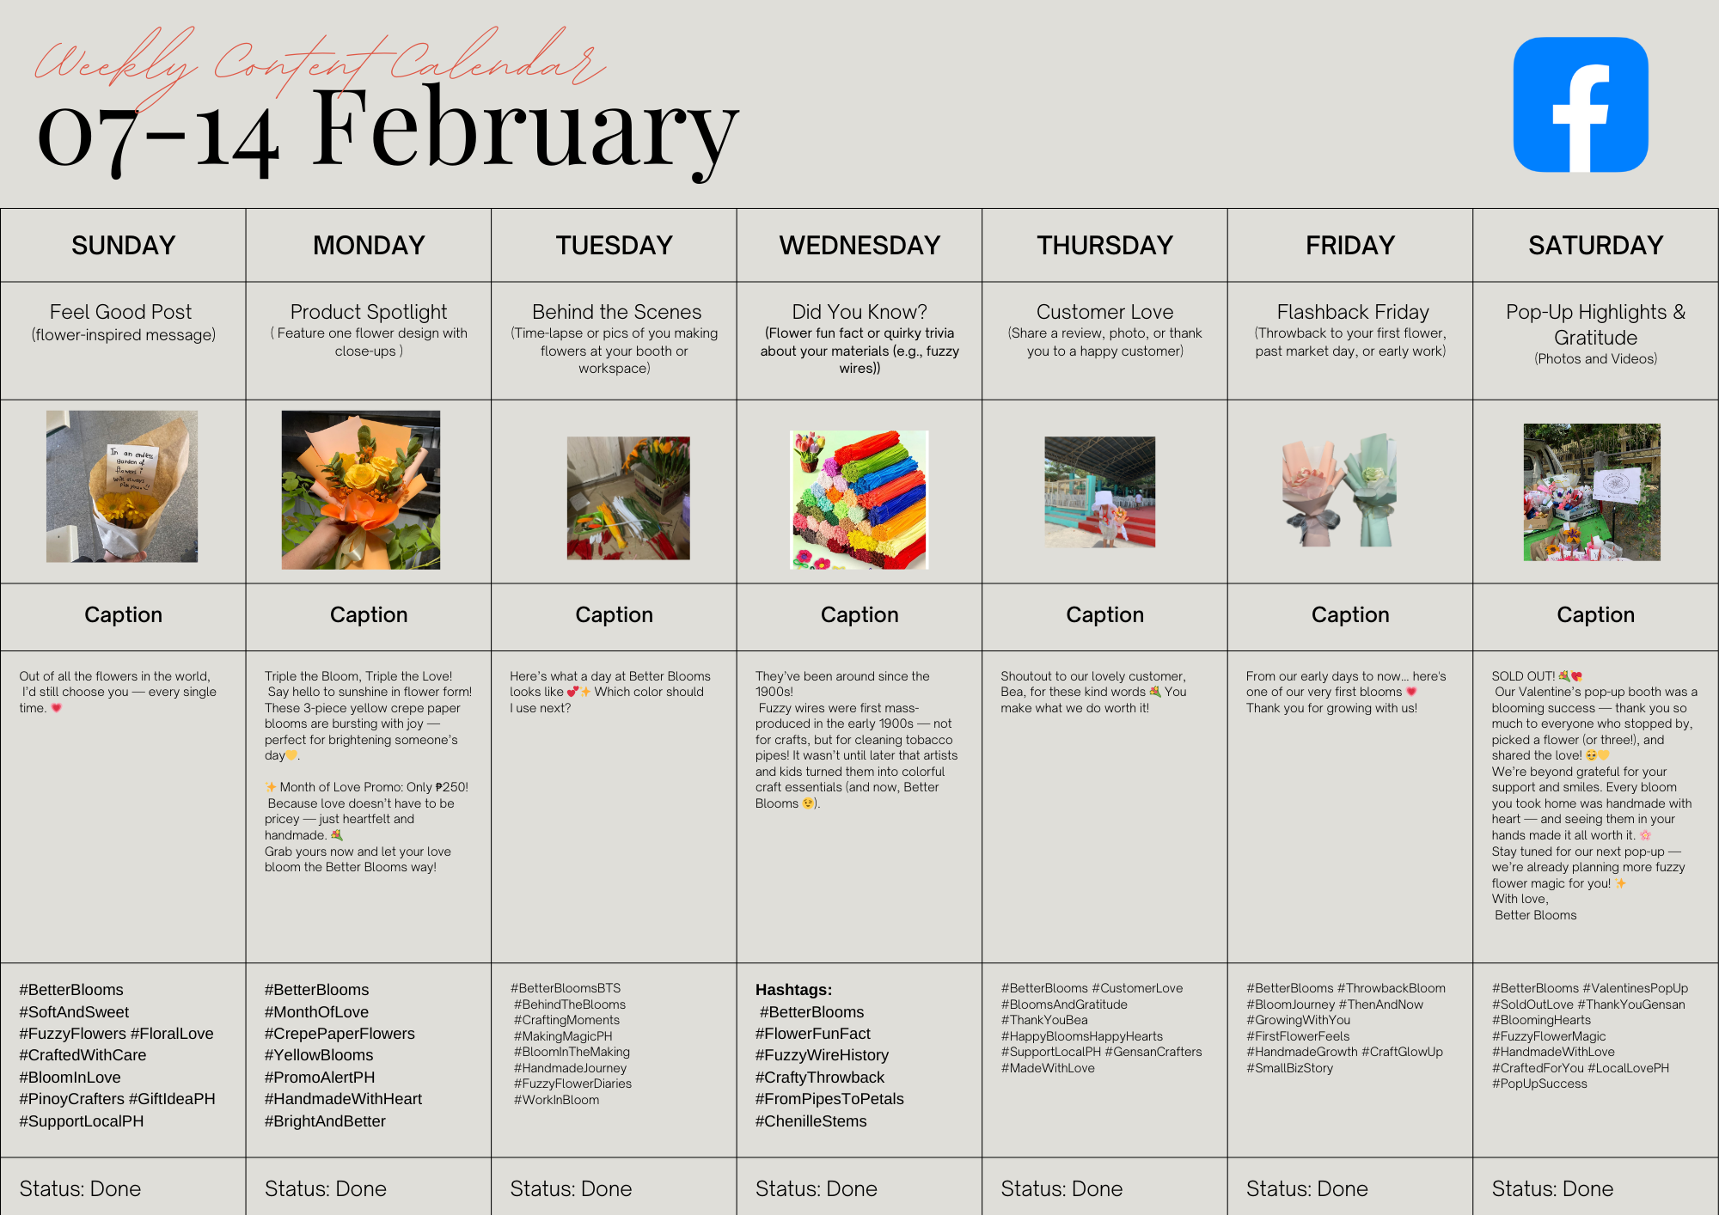The image size is (1719, 1215).
Task: Click the WEDNESDAY column header
Action: pyautogui.click(x=859, y=246)
